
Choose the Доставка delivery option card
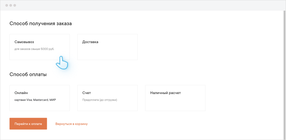click(x=107, y=47)
